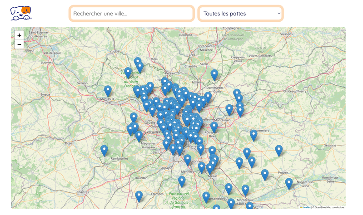Click the marker near Fontainebleau
Viewport: 363px width, 215px height.
coord(206,197)
